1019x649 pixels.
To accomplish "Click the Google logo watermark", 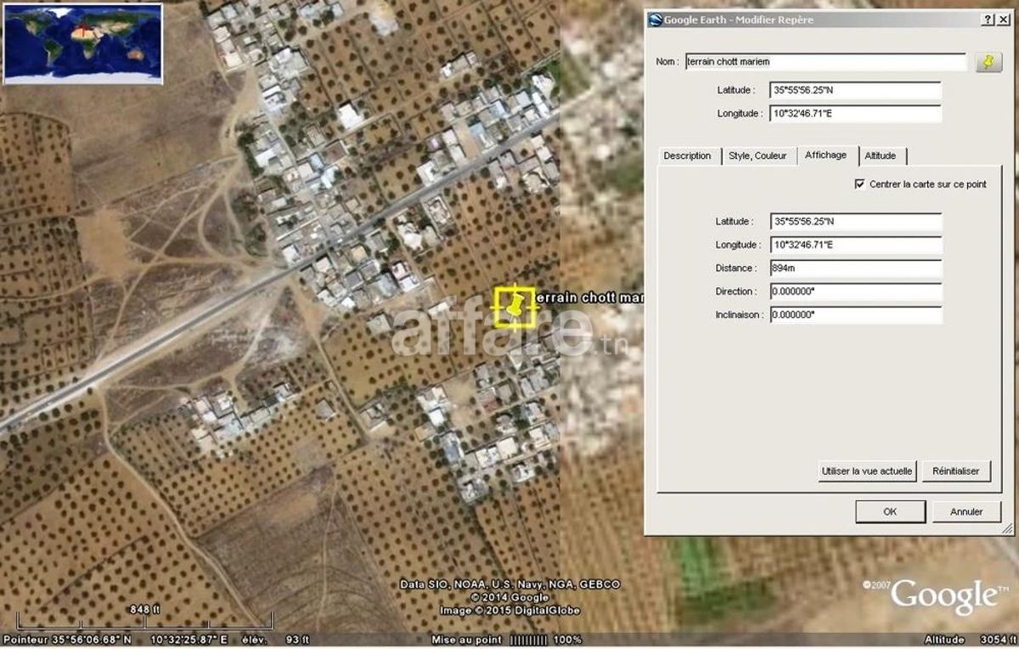I will [x=943, y=595].
